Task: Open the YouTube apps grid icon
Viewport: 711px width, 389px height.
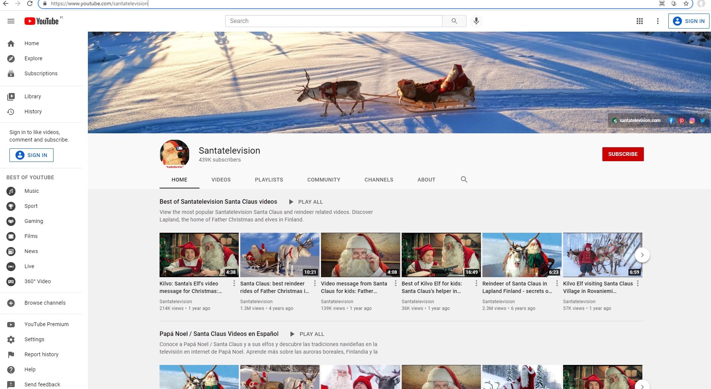Action: (640, 21)
